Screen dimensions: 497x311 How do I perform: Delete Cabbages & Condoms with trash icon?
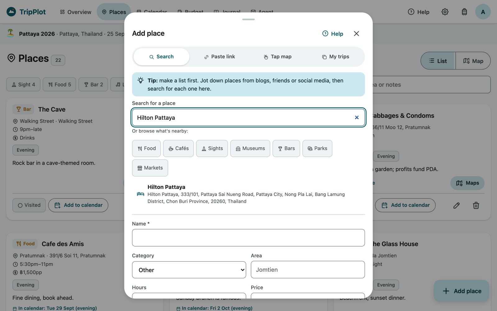(476, 205)
